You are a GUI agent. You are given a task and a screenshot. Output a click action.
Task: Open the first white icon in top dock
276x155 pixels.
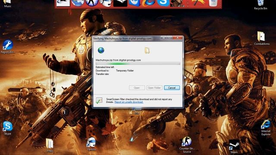coord(63,3)
